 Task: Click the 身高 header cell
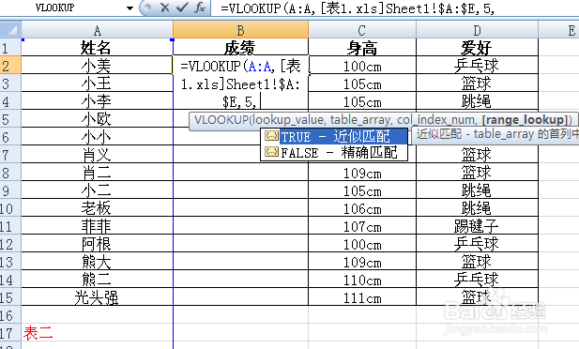coord(362,48)
